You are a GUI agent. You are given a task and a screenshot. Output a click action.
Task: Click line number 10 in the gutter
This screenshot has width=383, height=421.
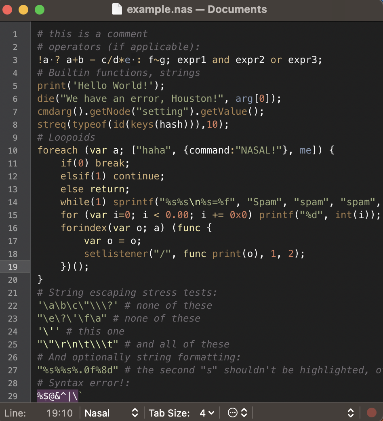tap(13, 150)
